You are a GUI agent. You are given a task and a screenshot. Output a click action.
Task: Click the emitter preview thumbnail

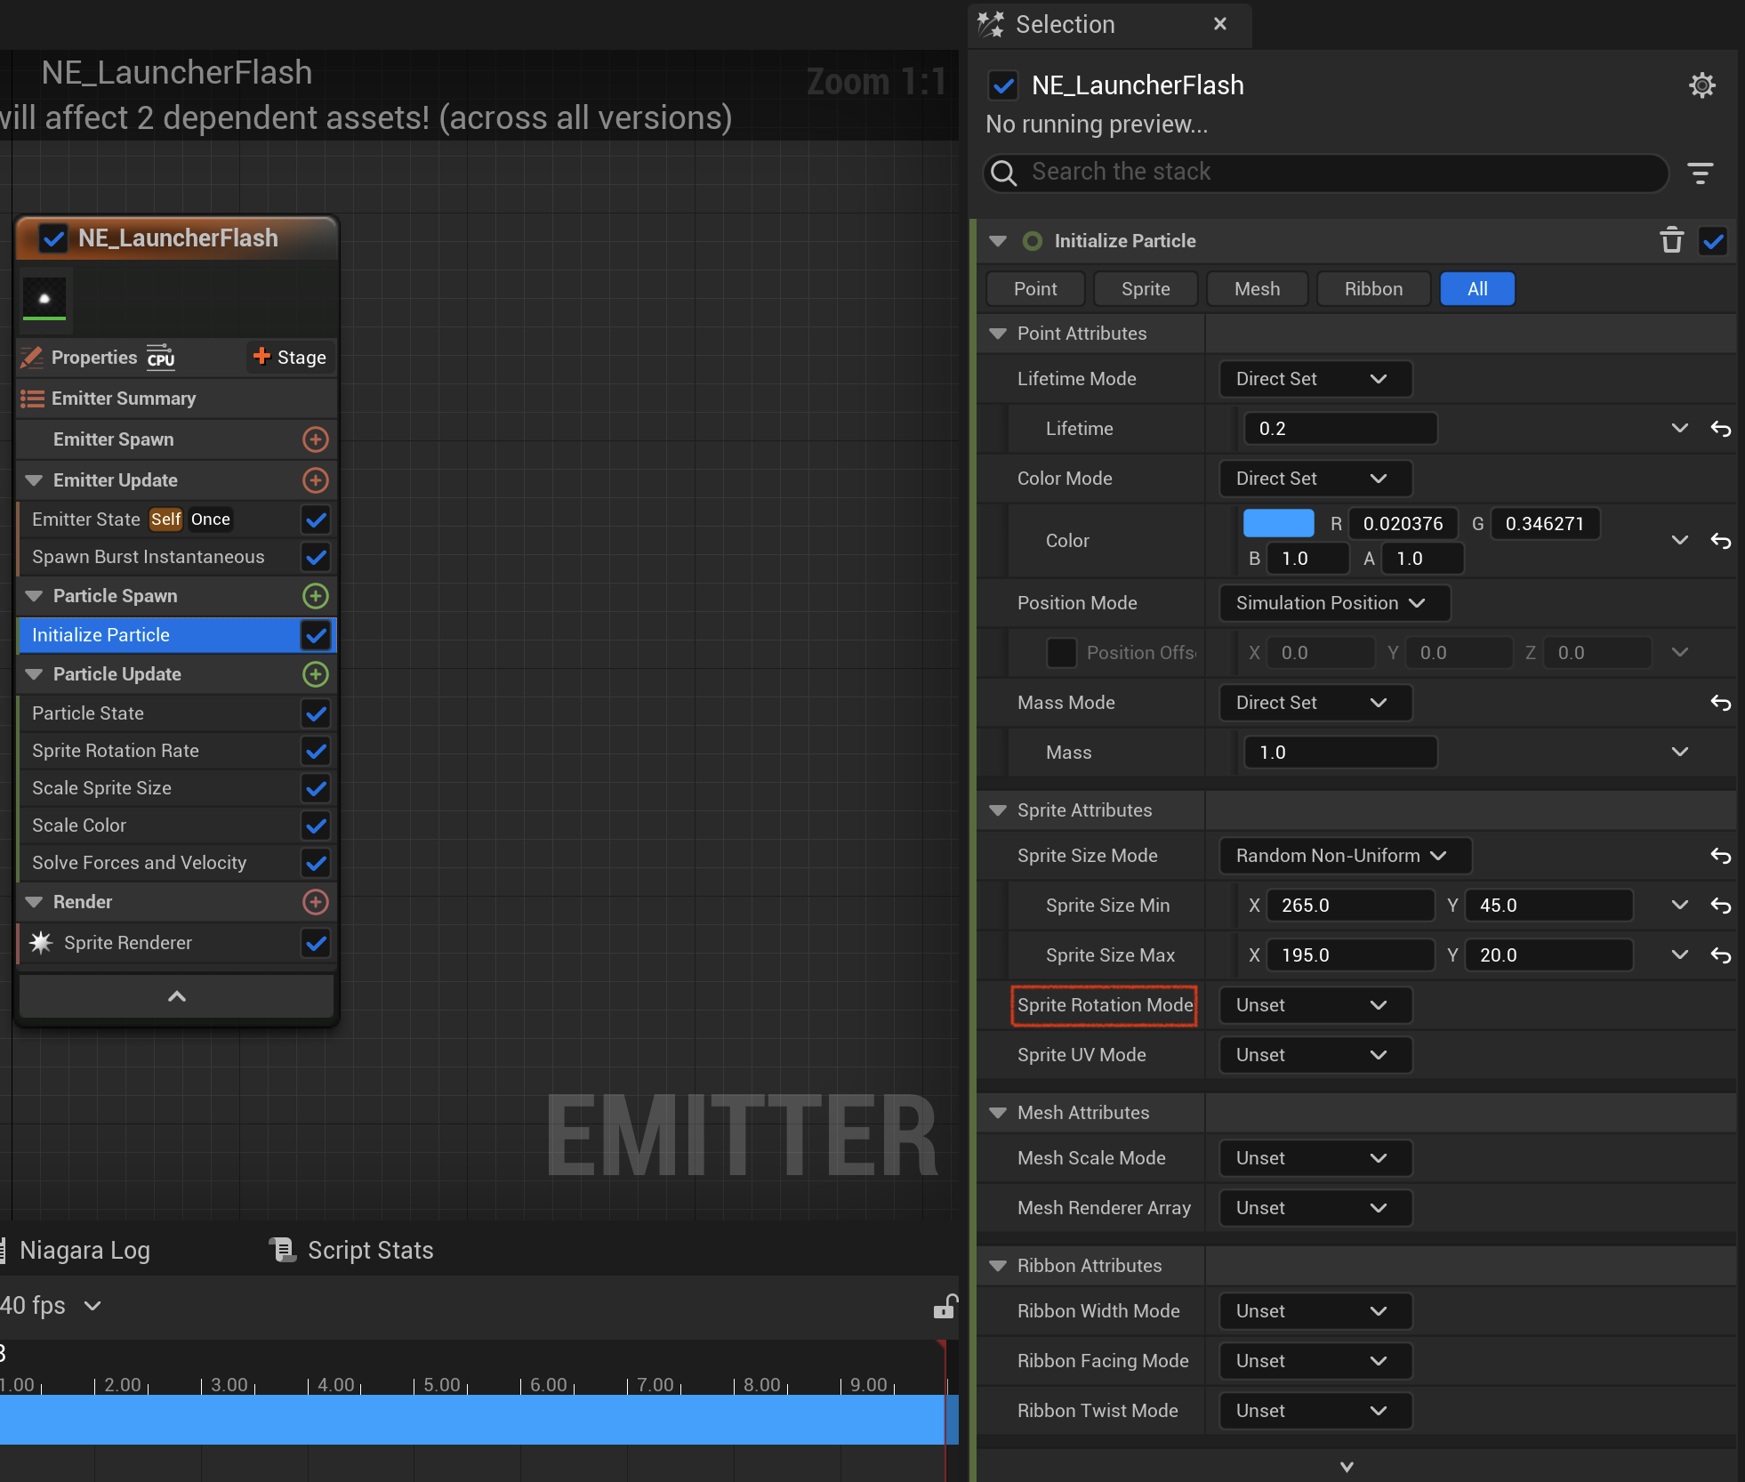pos(44,299)
